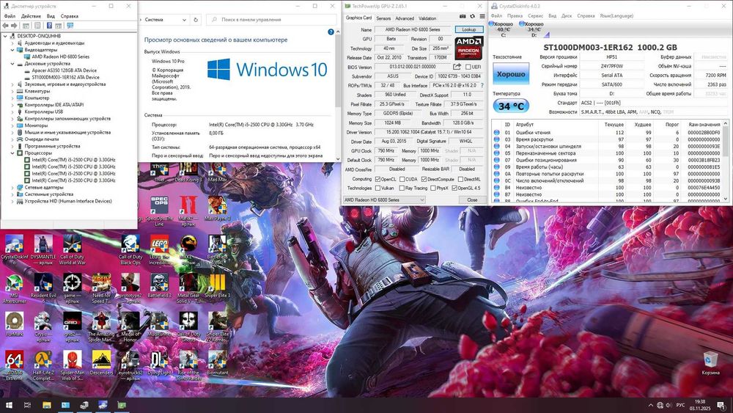Screen dimensions: 733x413
Task: Switch to the Validation tab in GPU-Z
Action: (427, 18)
